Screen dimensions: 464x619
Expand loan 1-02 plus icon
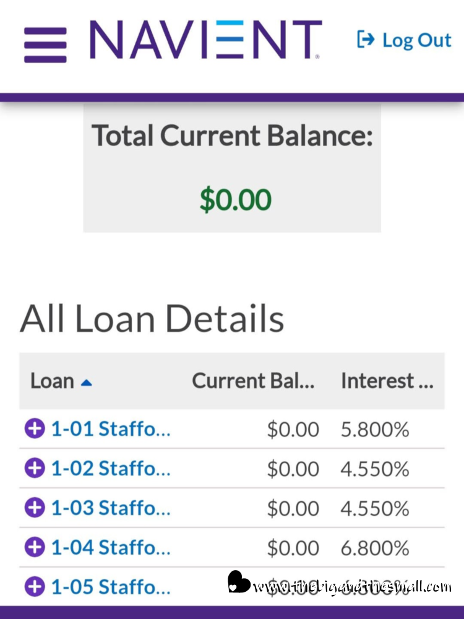coord(35,468)
